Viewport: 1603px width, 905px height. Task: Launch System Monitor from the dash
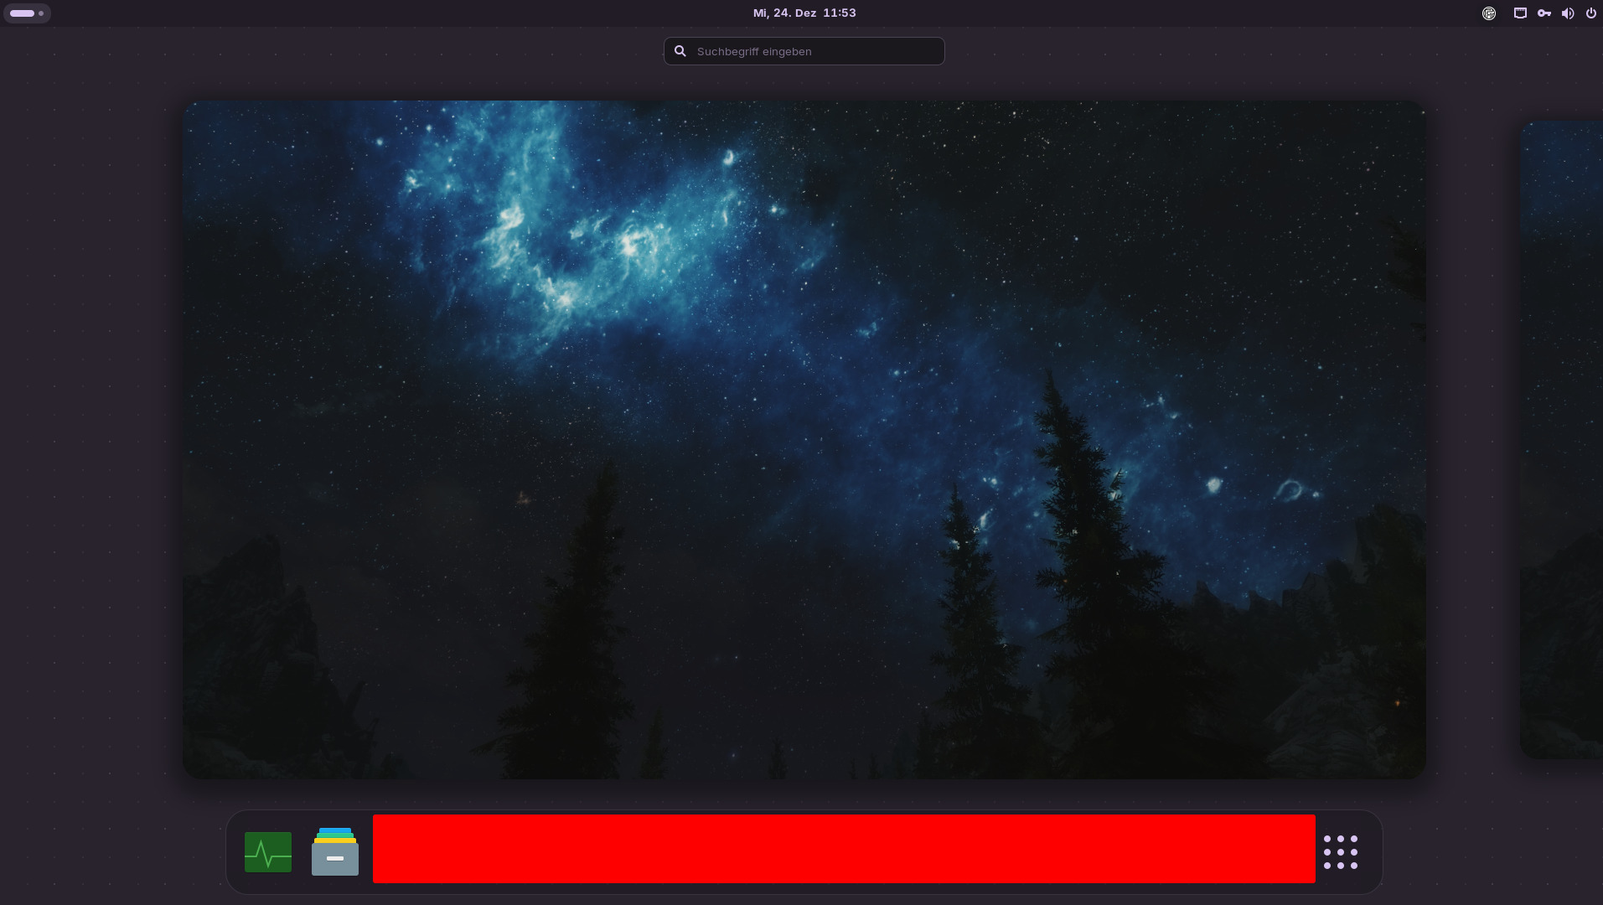268,852
